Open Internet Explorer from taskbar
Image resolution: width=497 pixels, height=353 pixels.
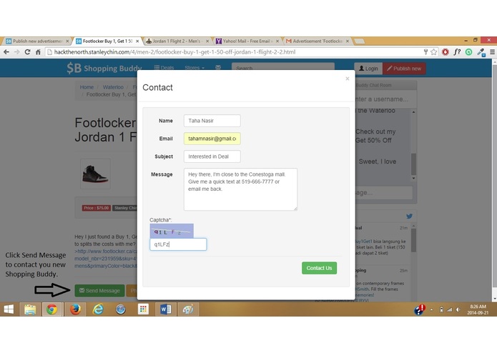point(98,309)
